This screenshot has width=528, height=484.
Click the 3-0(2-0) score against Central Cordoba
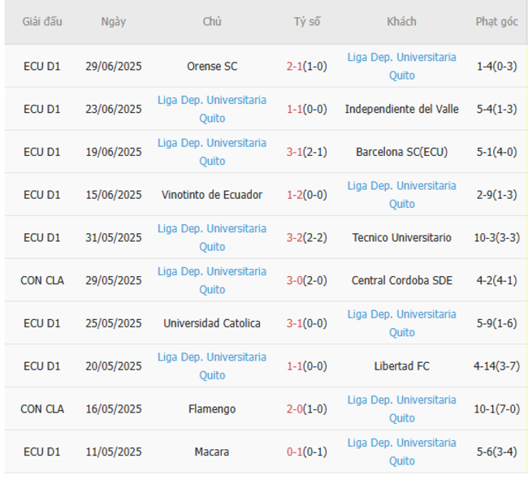coord(306,280)
